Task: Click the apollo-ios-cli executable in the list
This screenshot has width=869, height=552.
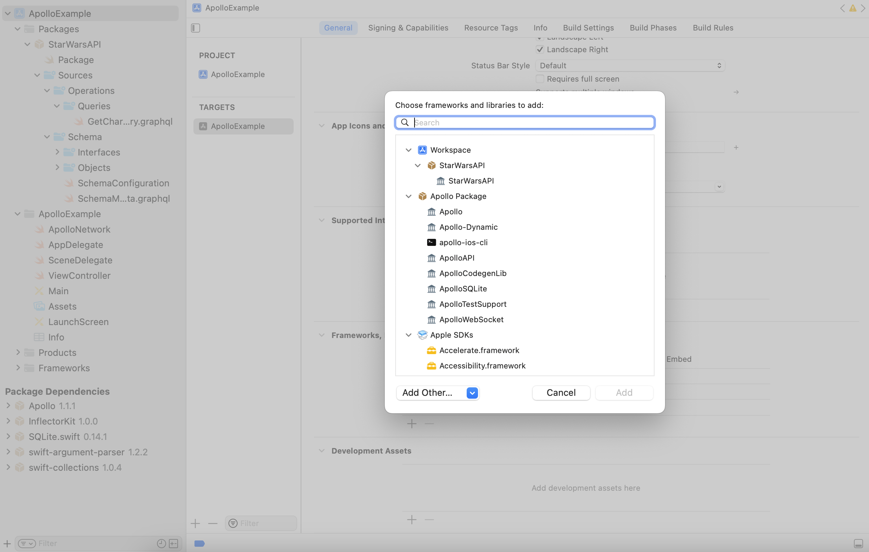Action: coord(463,242)
